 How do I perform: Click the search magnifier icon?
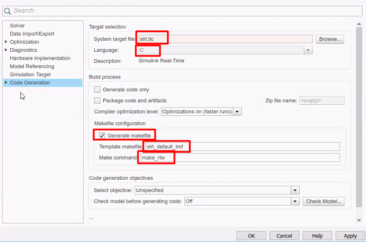point(7,11)
